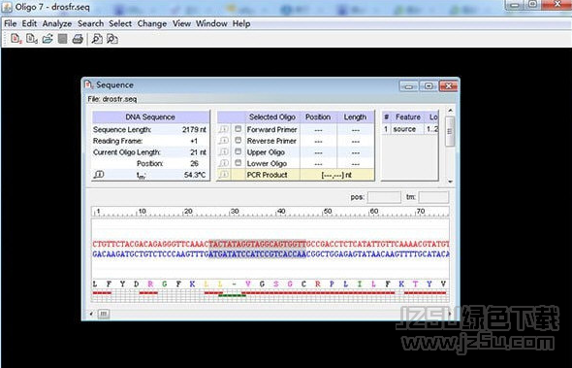Viewport: 572px width, 368px height.
Task: Click the info icon beside tm value
Action: (99, 175)
